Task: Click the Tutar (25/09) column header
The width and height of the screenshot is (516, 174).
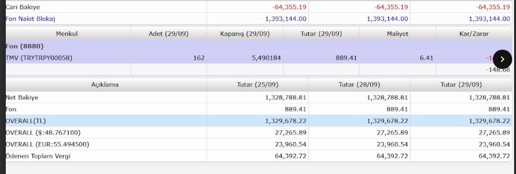Action: (x=258, y=85)
